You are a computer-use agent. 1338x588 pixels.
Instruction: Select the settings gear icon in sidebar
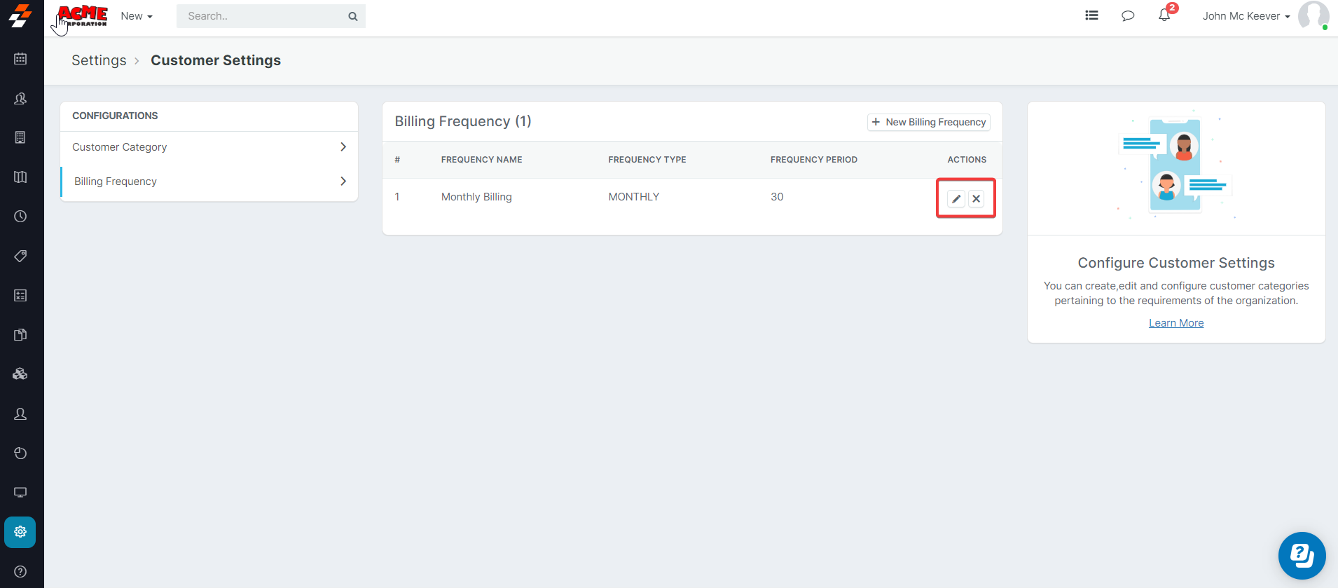tap(20, 532)
